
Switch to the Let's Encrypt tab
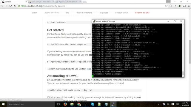coord(41,2)
